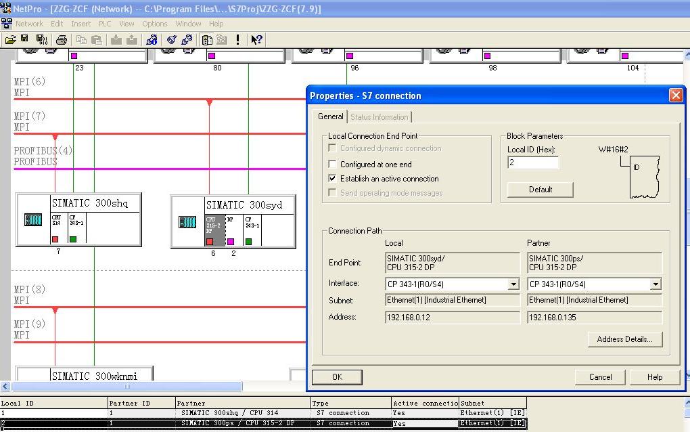Click the blue module information icon
Screen dimensions: 690x432
pyautogui.click(x=152, y=40)
